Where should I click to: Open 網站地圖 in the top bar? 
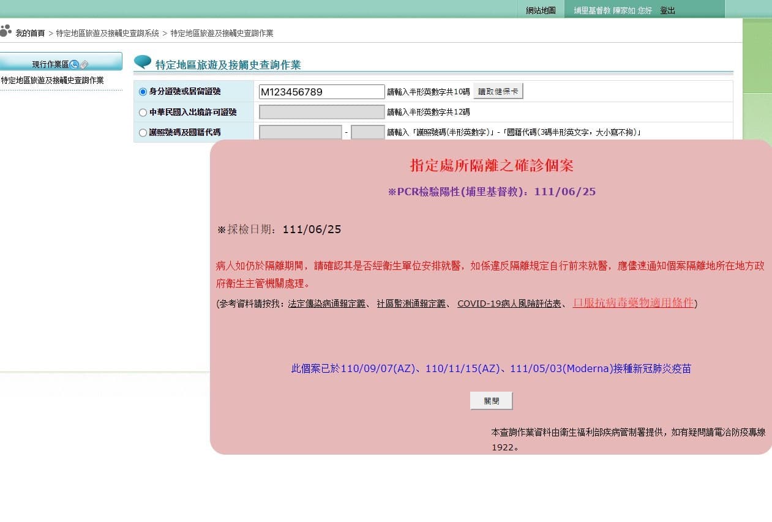[x=541, y=10]
